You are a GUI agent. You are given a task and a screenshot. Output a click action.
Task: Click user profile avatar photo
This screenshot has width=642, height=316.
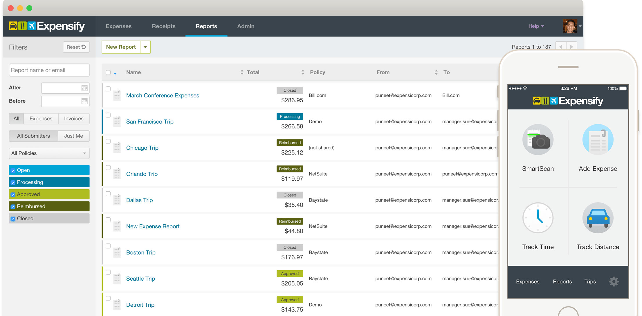[569, 26]
